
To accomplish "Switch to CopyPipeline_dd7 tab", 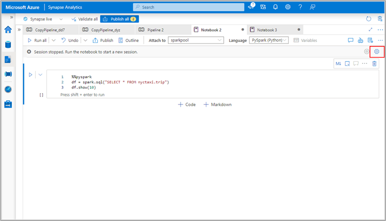I will [51, 30].
